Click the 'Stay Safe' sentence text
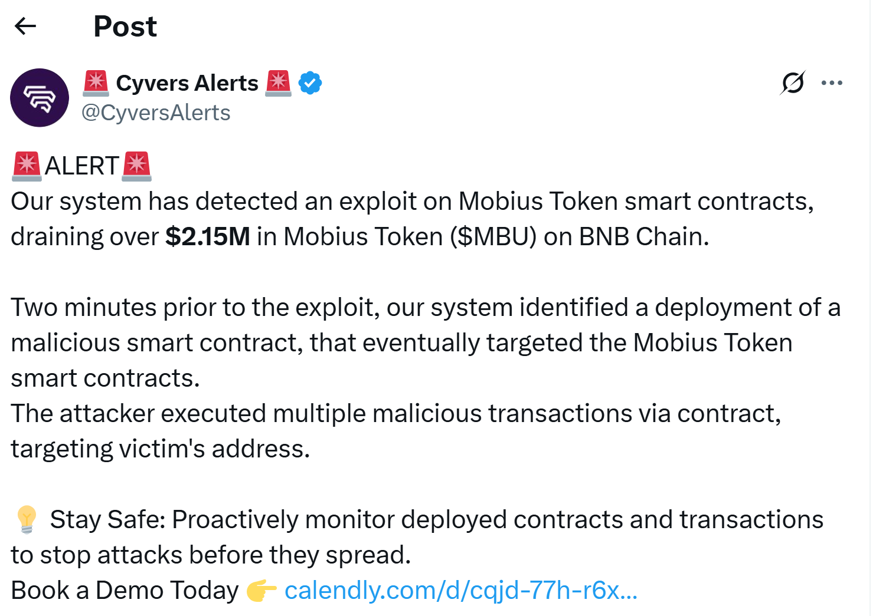The image size is (876, 616). pos(437,520)
